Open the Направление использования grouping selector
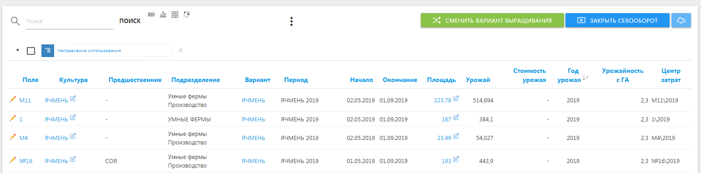The image size is (701, 173). click(x=107, y=51)
